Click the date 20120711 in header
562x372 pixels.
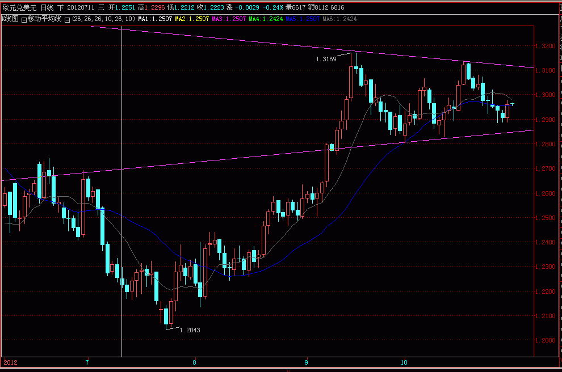(81, 7)
